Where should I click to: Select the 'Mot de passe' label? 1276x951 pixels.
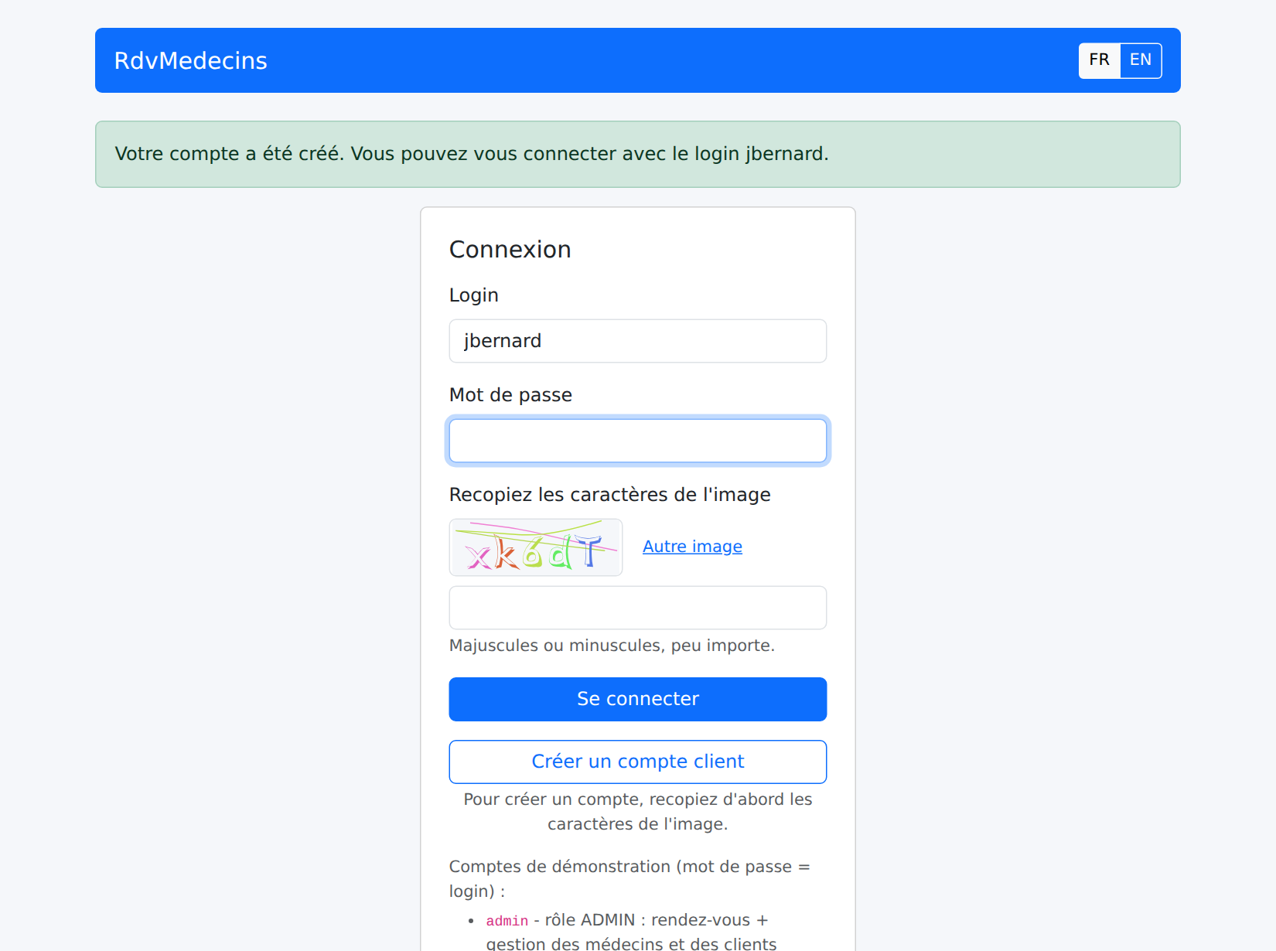[510, 395]
